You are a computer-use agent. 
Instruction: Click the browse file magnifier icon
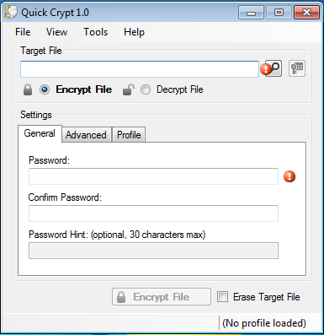[x=275, y=68]
